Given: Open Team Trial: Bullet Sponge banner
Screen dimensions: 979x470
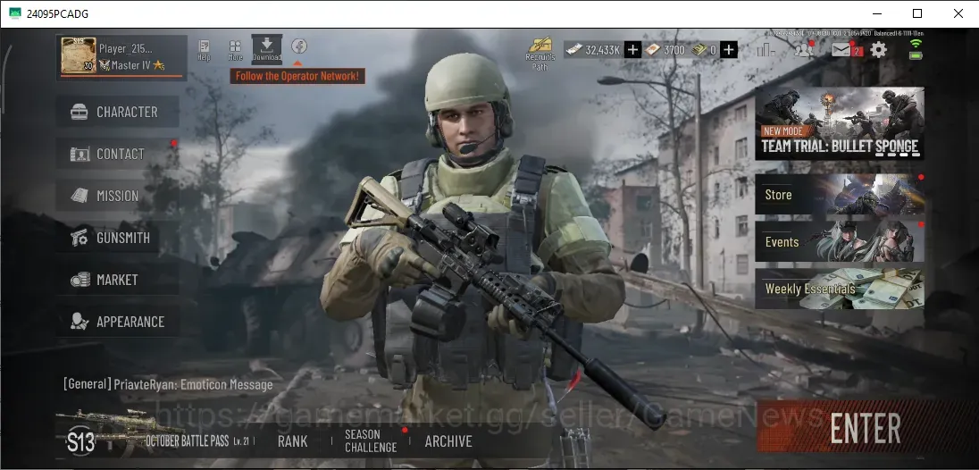Looking at the screenshot, I should tap(839, 123).
